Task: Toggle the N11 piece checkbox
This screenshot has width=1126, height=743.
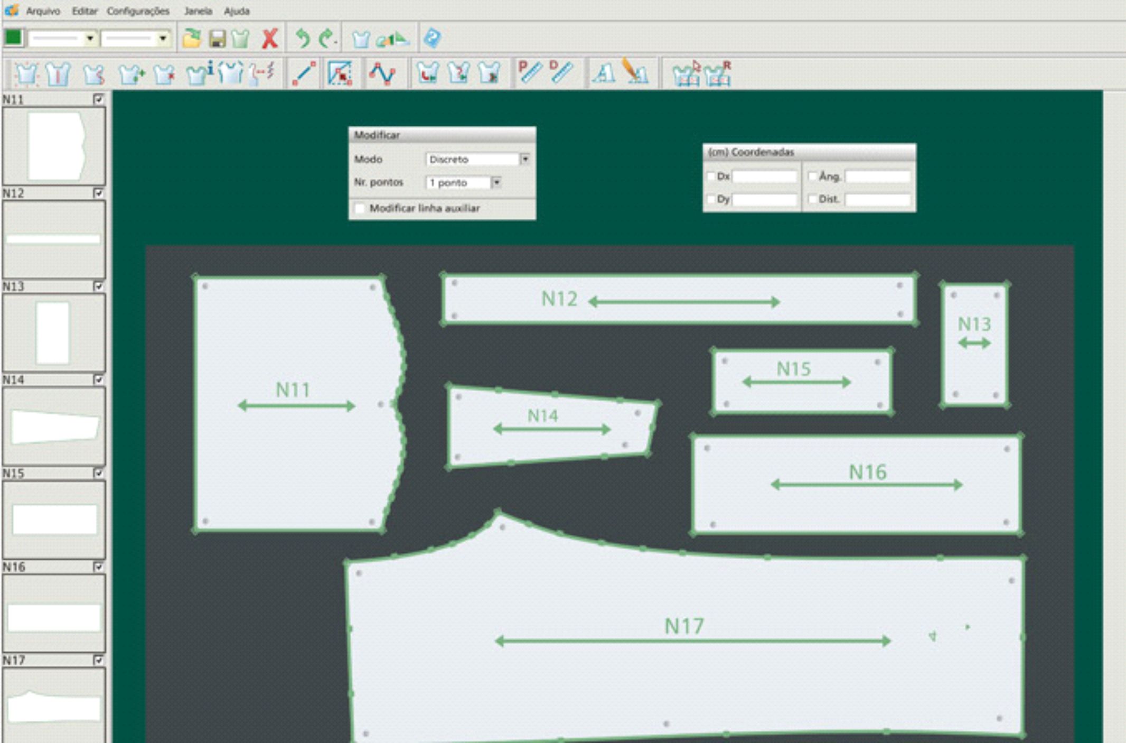Action: (x=98, y=99)
